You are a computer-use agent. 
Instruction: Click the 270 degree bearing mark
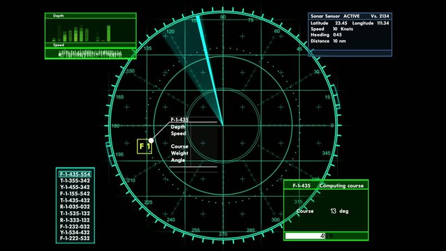point(223,234)
